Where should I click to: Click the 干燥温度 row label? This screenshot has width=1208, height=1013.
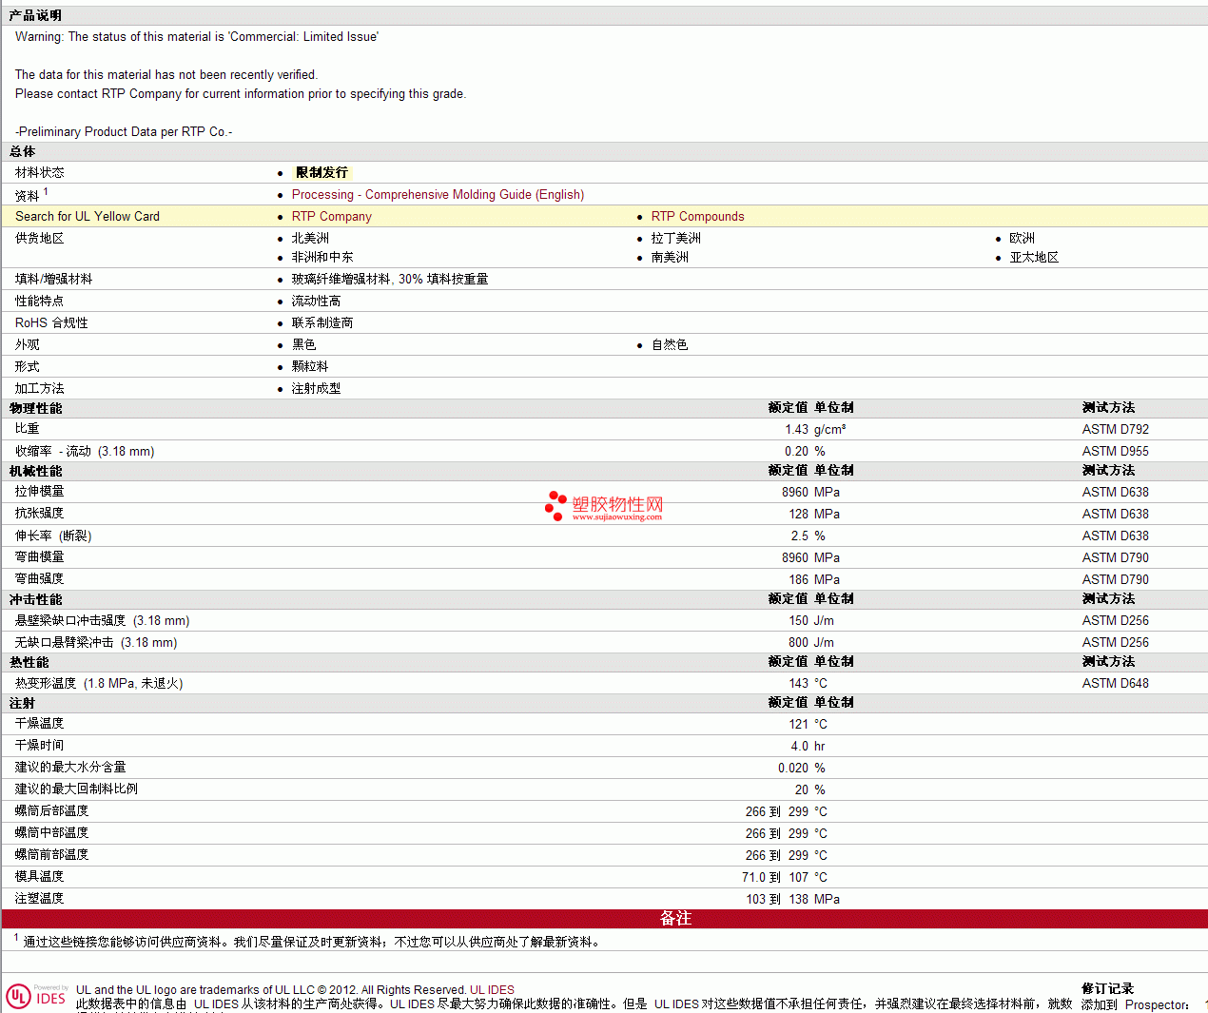[x=40, y=724]
